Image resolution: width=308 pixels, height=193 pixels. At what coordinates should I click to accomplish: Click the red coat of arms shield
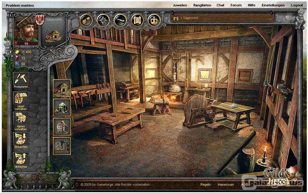[x=40, y=20]
